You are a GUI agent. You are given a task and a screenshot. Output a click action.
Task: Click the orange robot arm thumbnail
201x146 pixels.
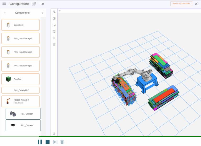[x=8, y=101]
